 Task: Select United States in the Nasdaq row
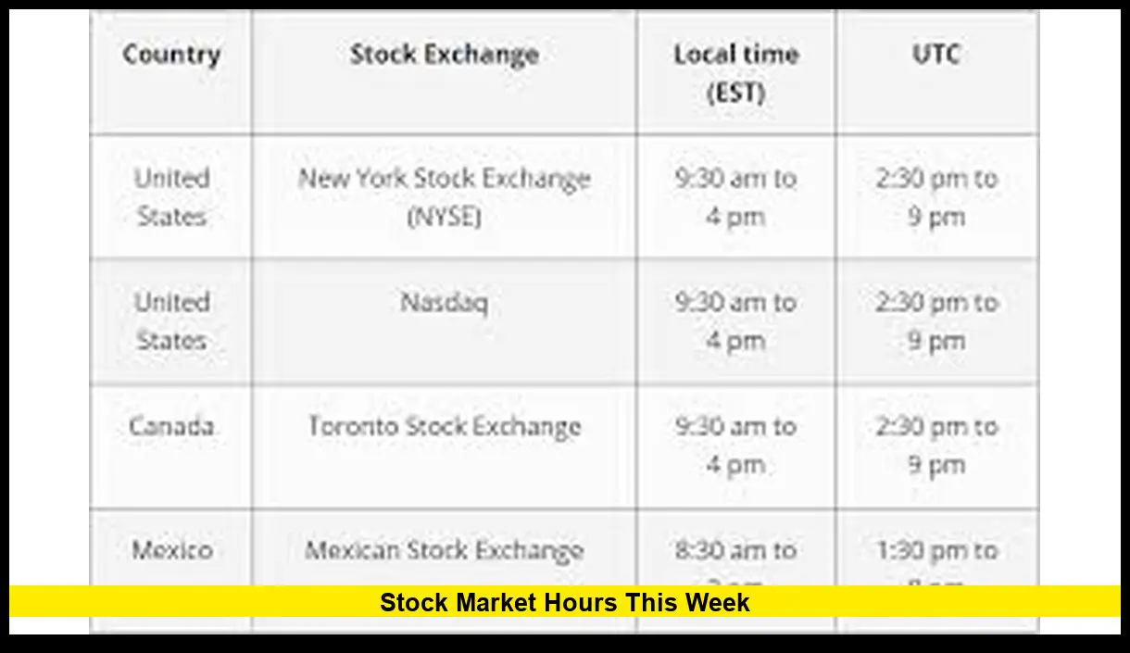[171, 321]
